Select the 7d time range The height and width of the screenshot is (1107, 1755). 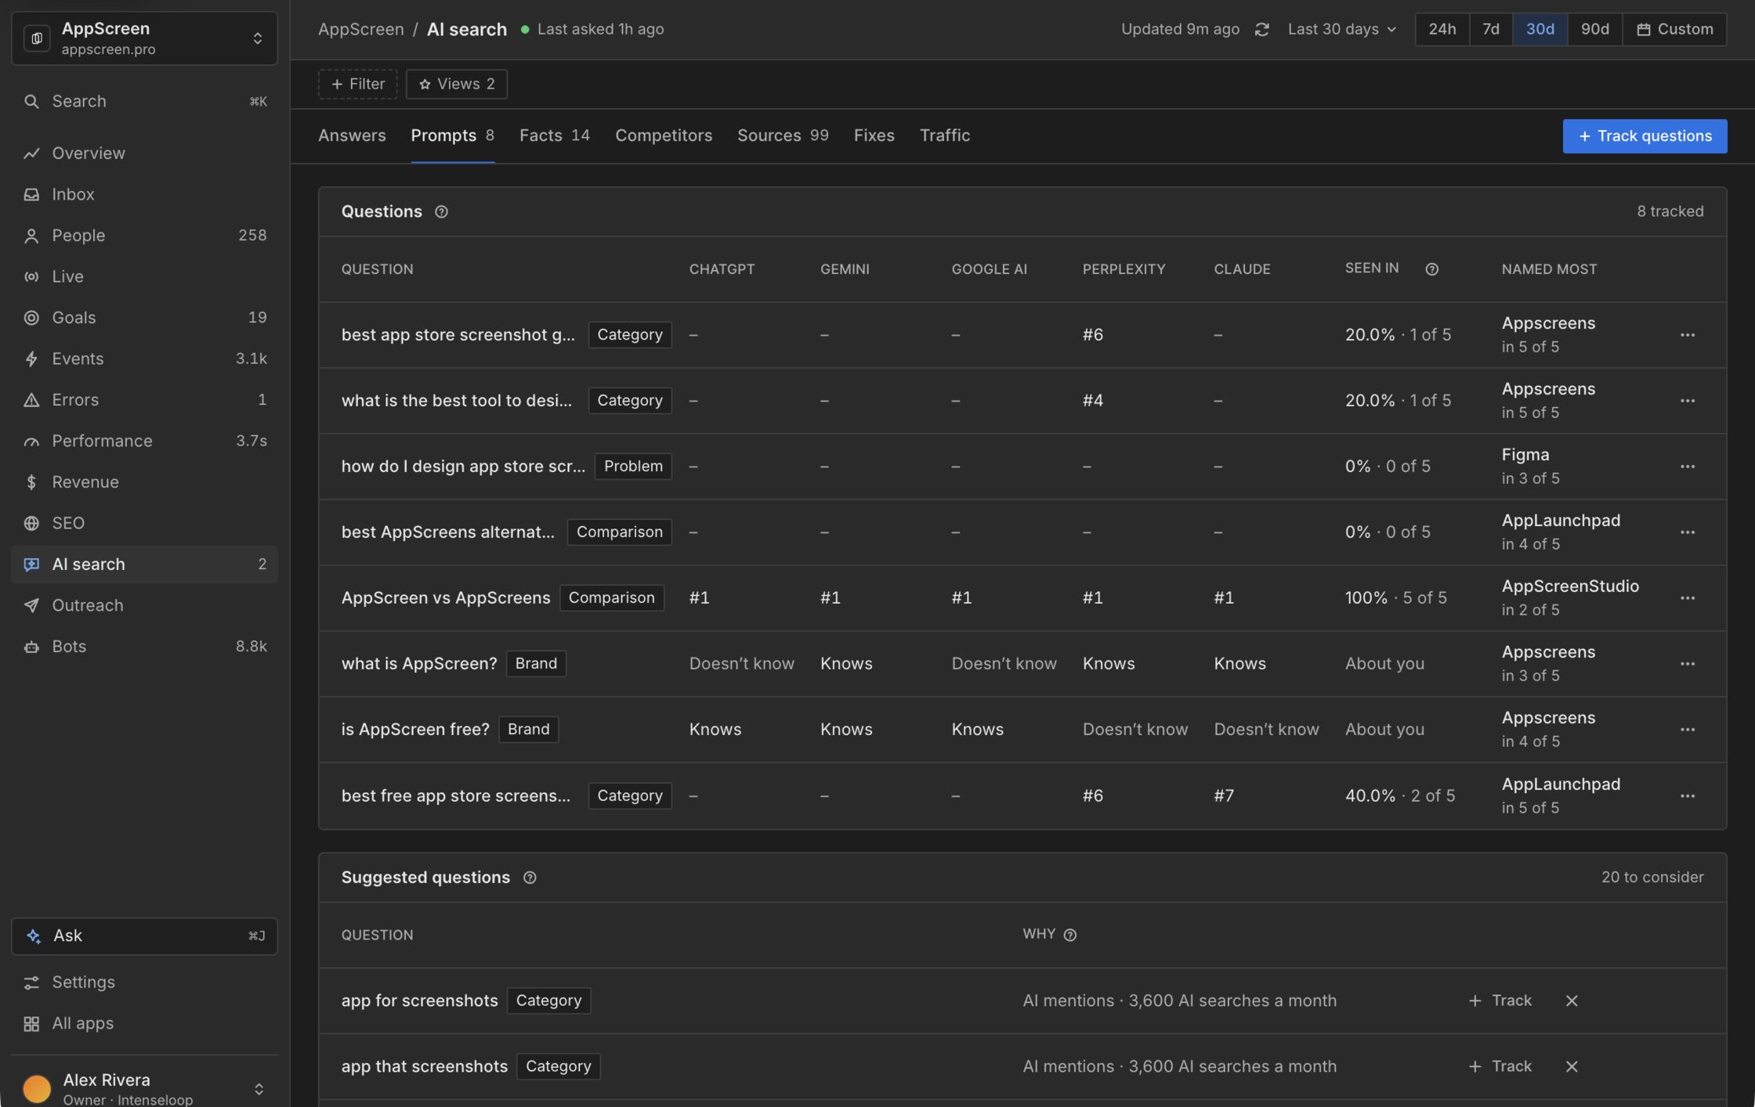pos(1490,29)
